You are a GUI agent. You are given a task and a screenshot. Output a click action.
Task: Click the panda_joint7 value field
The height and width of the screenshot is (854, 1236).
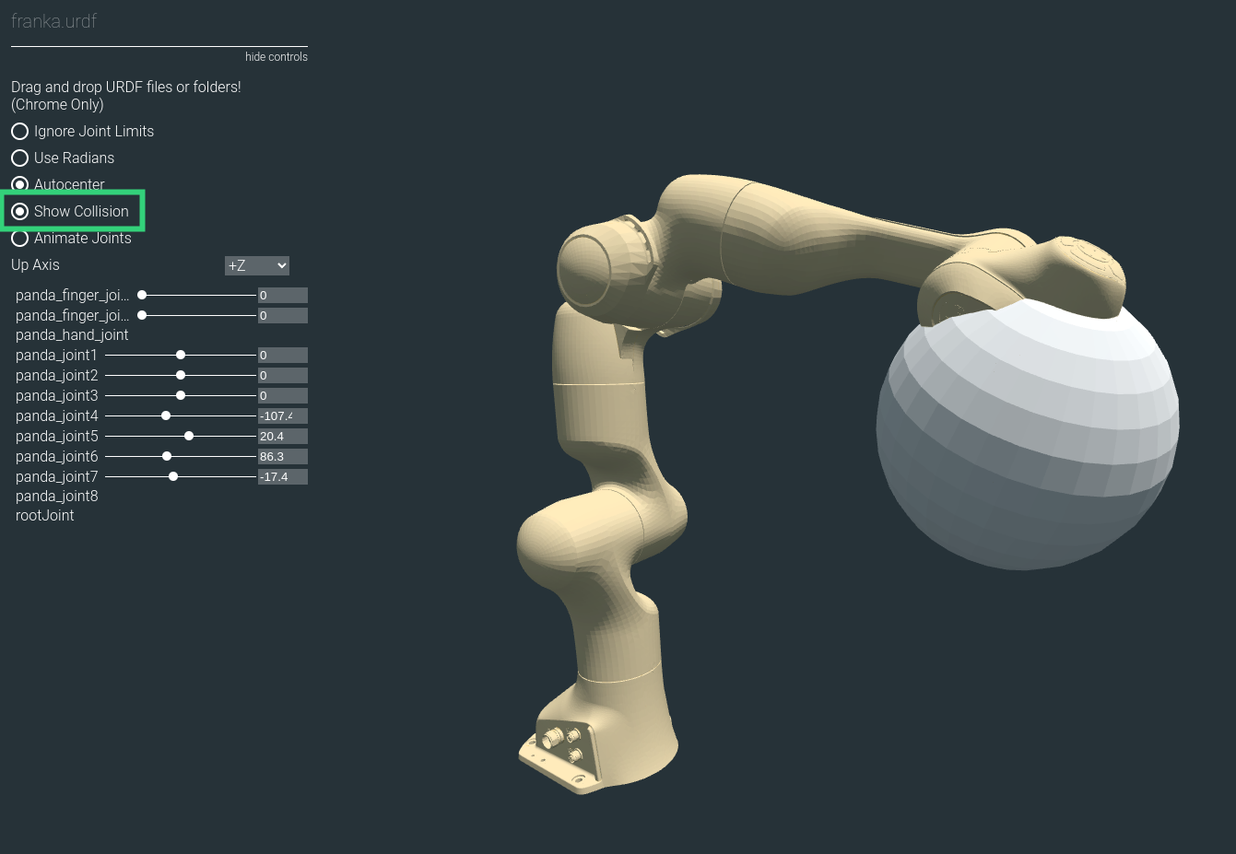tap(282, 476)
